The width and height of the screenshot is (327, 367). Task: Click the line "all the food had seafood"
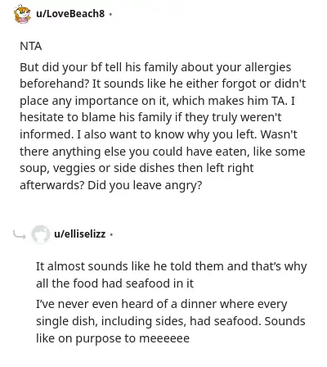(x=114, y=283)
